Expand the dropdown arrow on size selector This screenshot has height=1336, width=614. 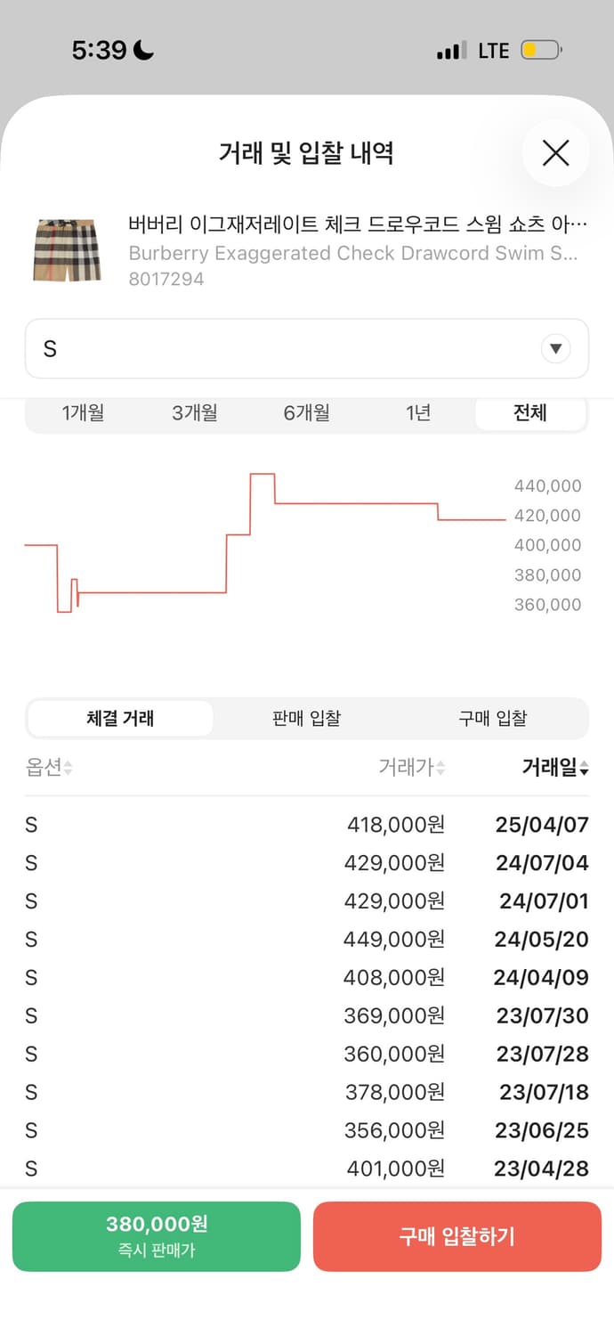(555, 348)
